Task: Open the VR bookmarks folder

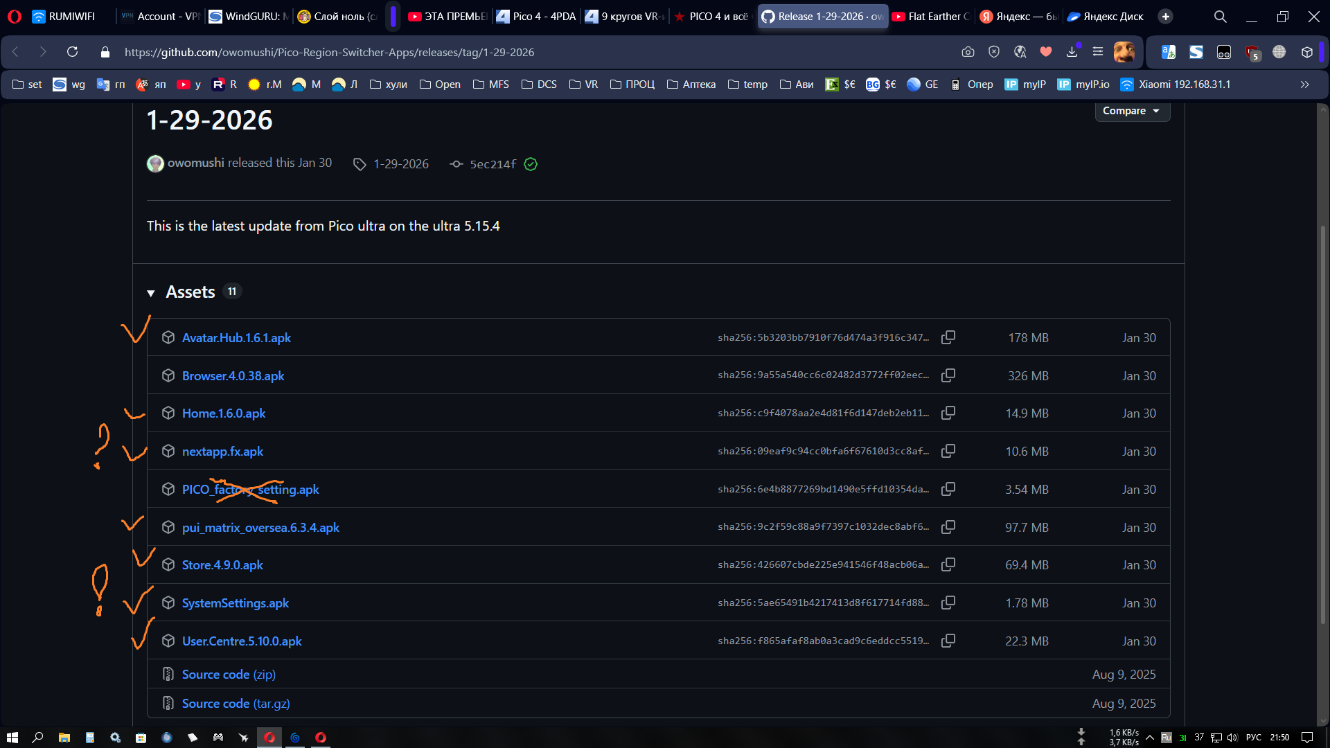Action: [583, 84]
